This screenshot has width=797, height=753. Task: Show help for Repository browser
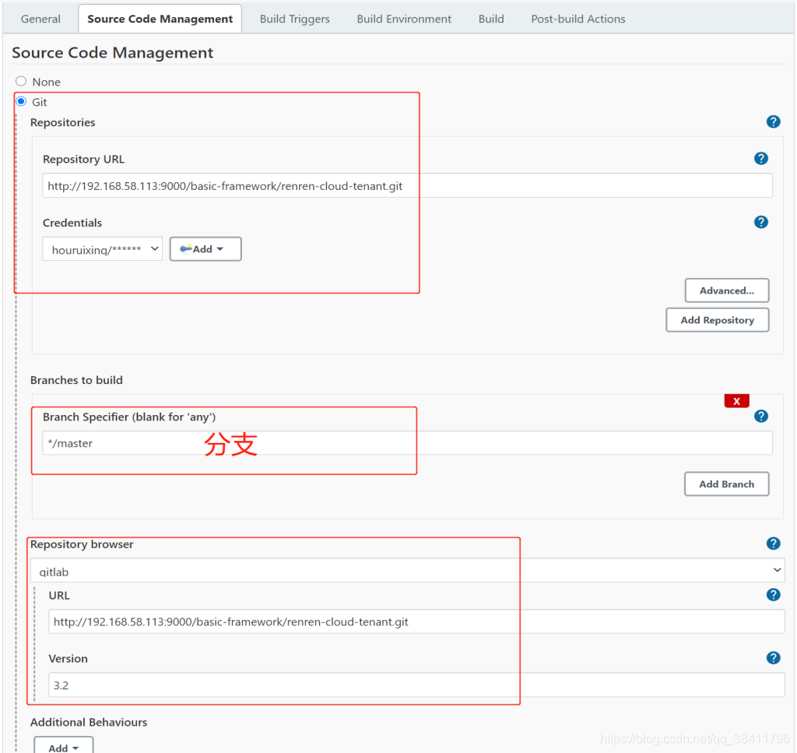click(x=773, y=544)
